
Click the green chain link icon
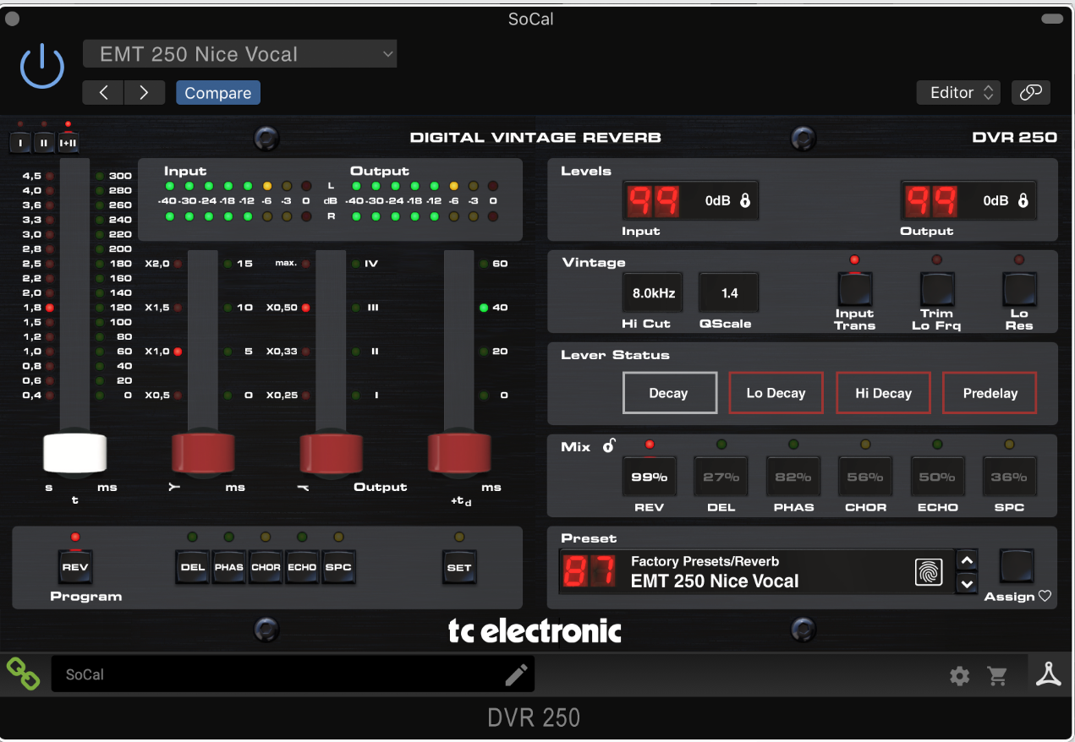pyautogui.click(x=24, y=674)
